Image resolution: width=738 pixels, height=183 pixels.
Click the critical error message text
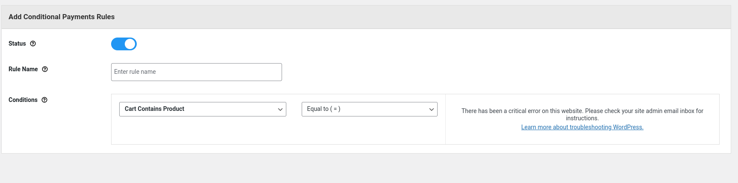click(x=582, y=111)
